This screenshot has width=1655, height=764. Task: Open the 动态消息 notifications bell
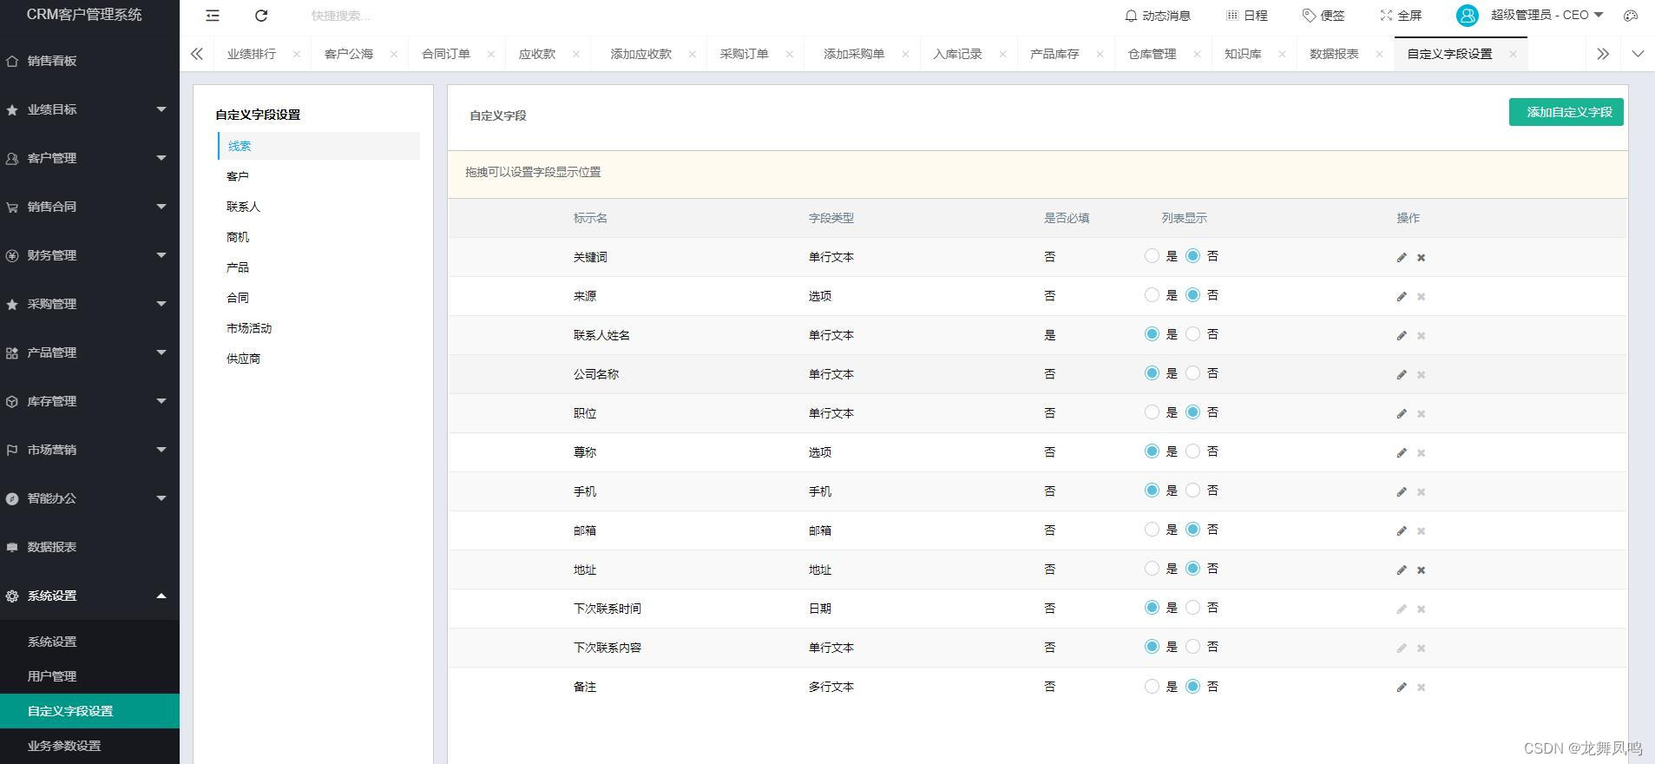pyautogui.click(x=1158, y=16)
